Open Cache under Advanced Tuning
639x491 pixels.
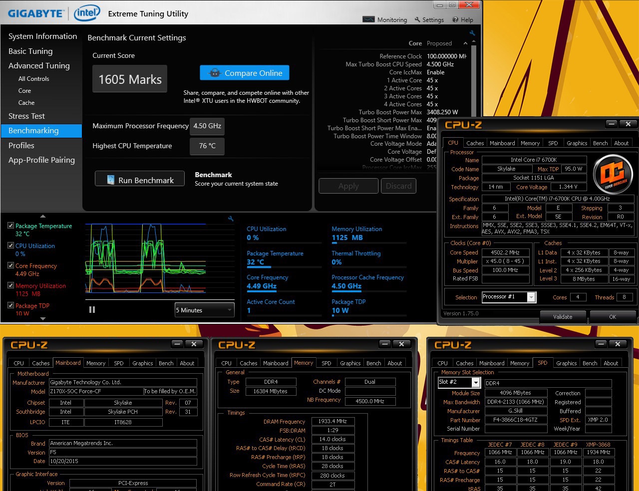pos(26,103)
